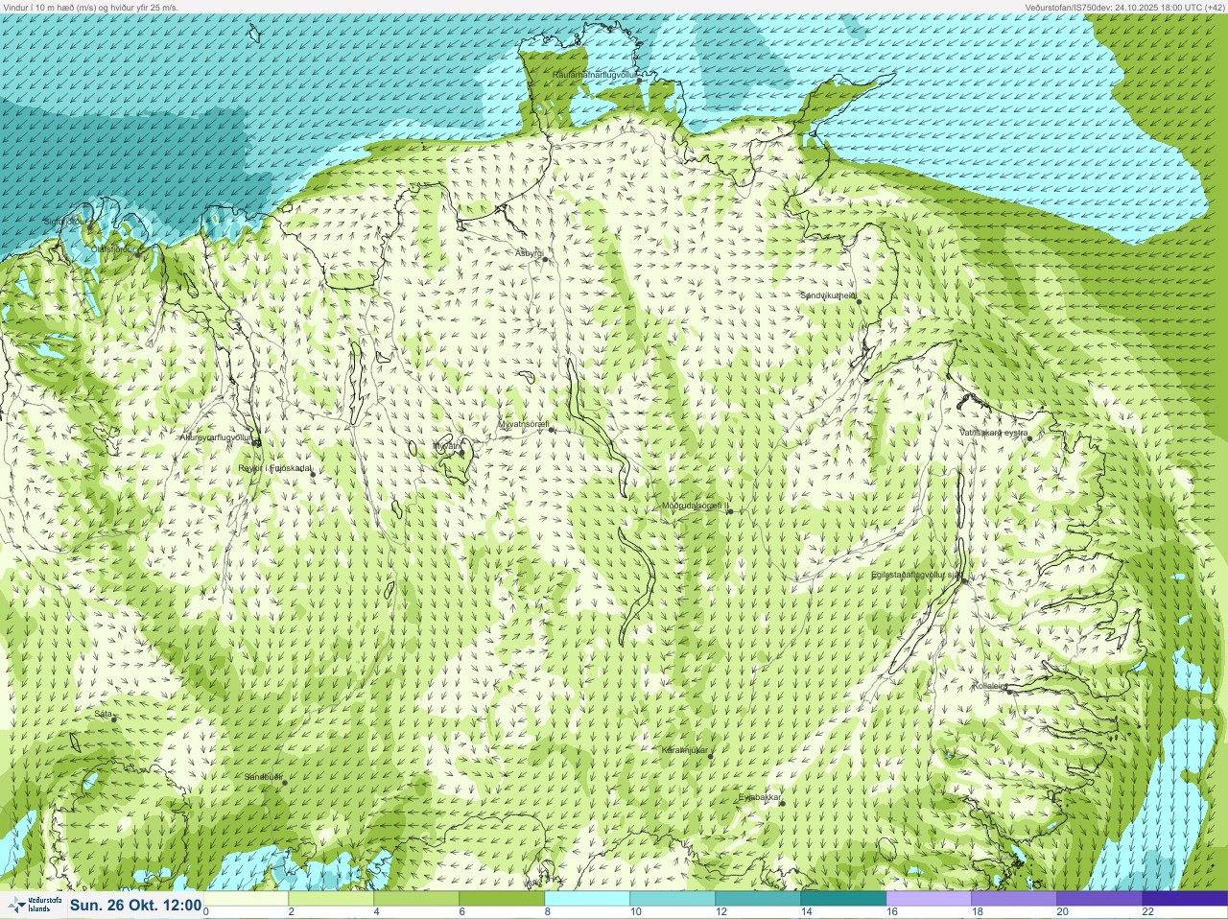Click the 12–14 m/s teal legend swatch
Viewport: 1228px width, 919px height.
(758, 899)
